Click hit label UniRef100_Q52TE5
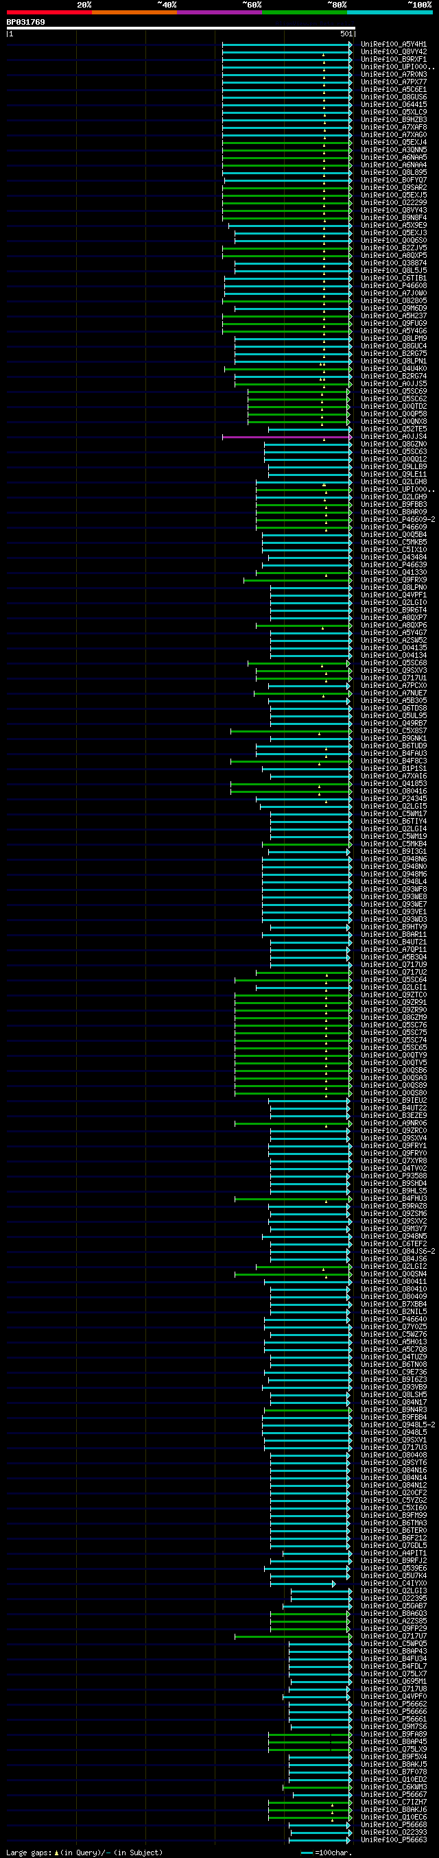The width and height of the screenshot is (439, 1858). 394,429
